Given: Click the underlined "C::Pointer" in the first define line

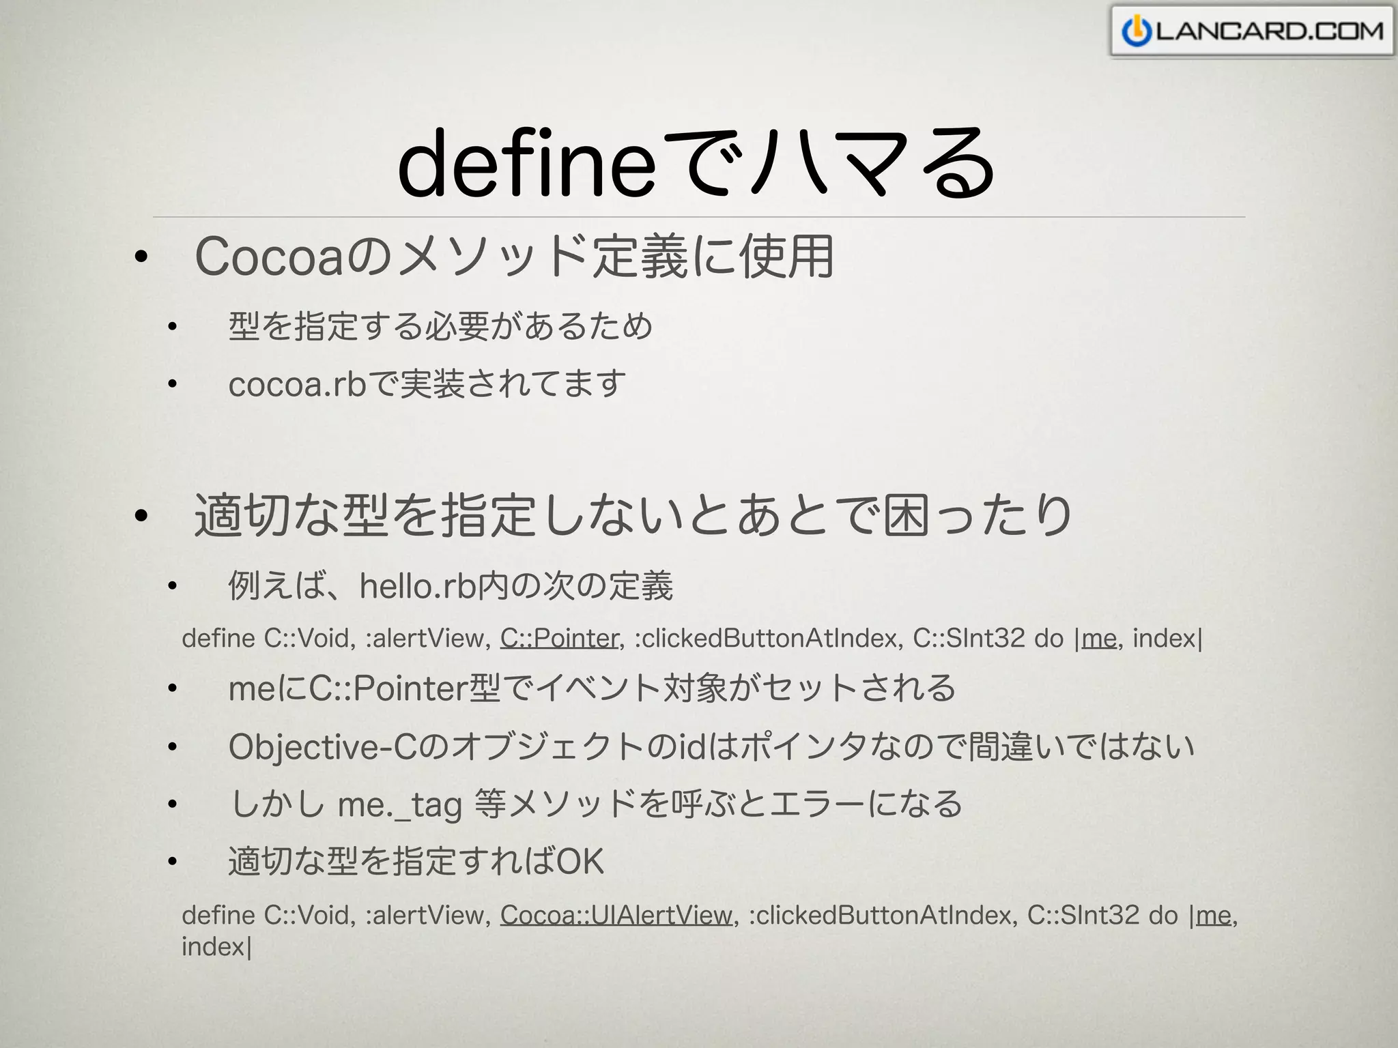Looking at the screenshot, I should click(x=559, y=639).
